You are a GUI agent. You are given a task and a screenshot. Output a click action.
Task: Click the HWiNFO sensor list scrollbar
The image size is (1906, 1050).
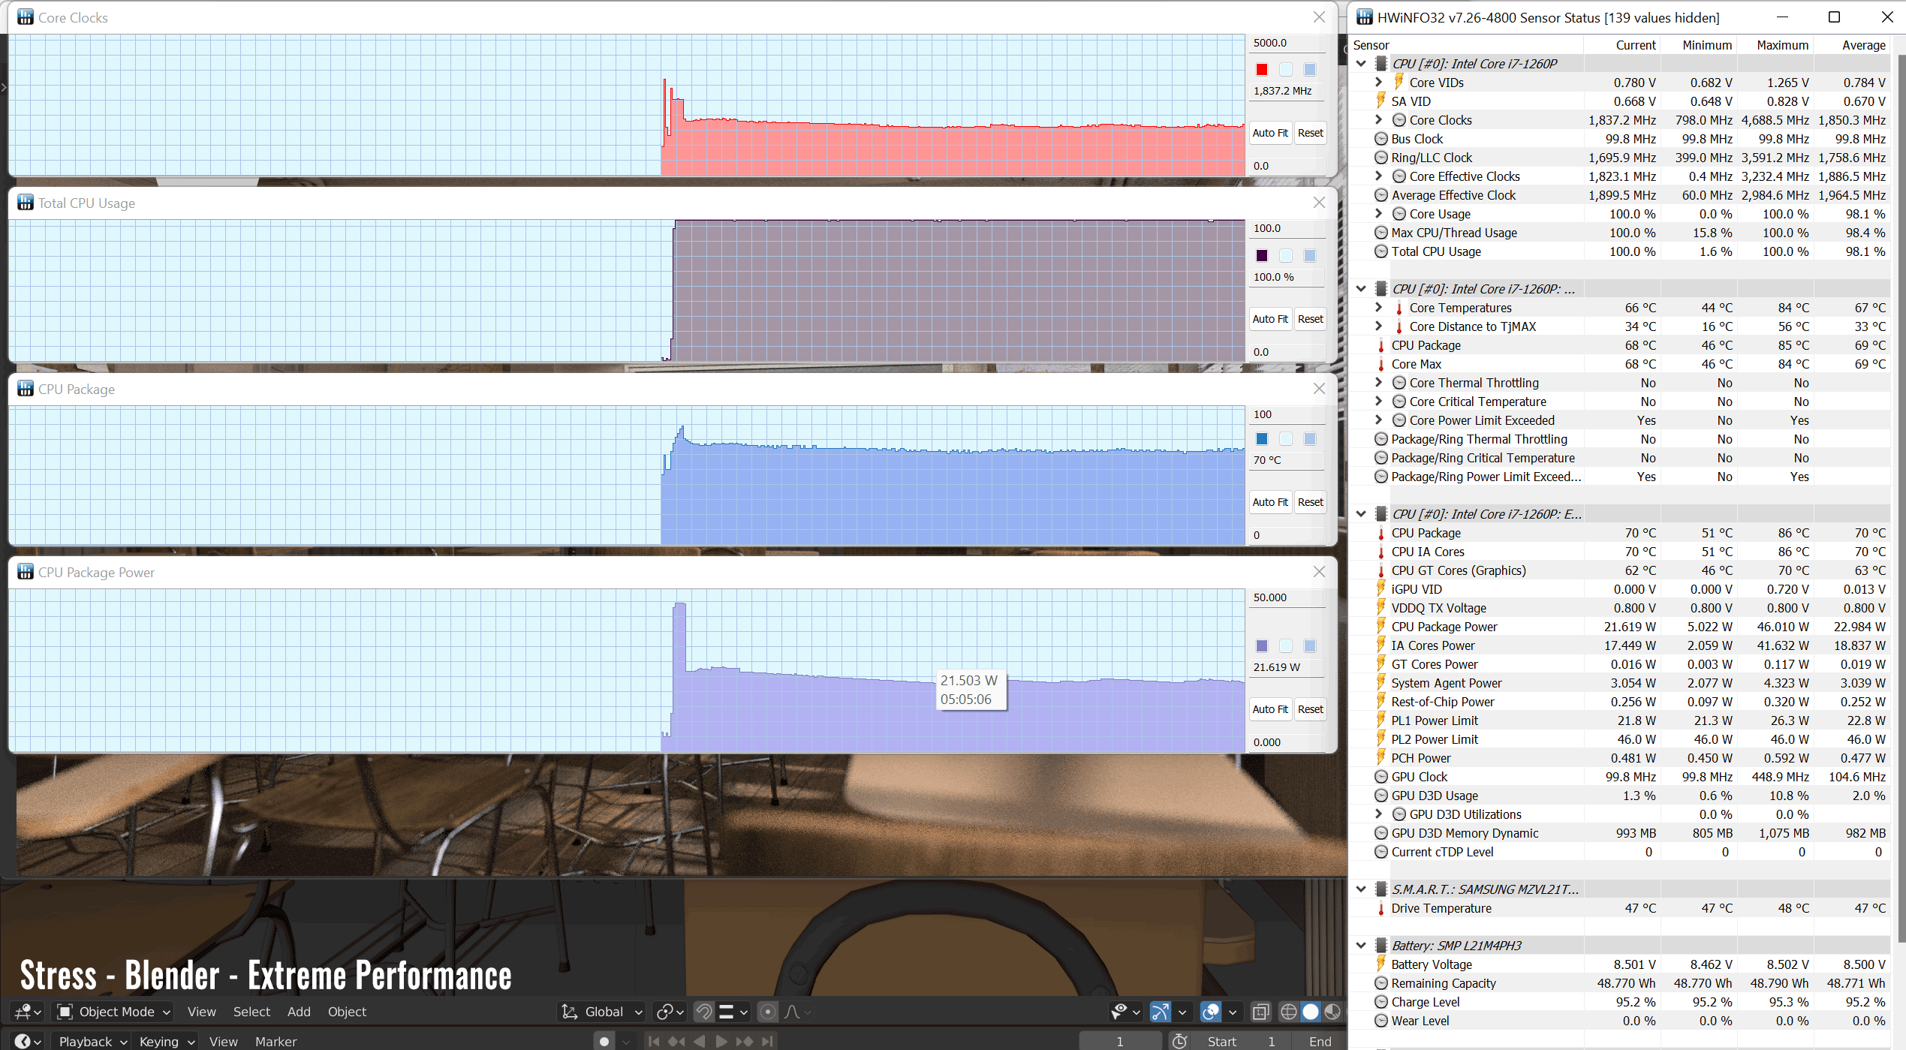pyautogui.click(x=1901, y=498)
